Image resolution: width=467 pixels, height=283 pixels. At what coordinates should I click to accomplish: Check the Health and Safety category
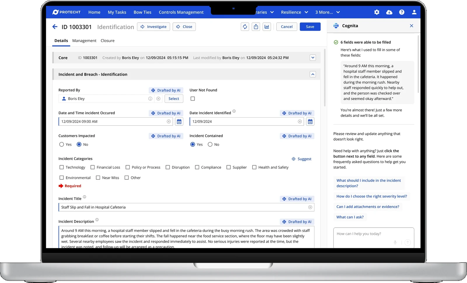click(254, 167)
